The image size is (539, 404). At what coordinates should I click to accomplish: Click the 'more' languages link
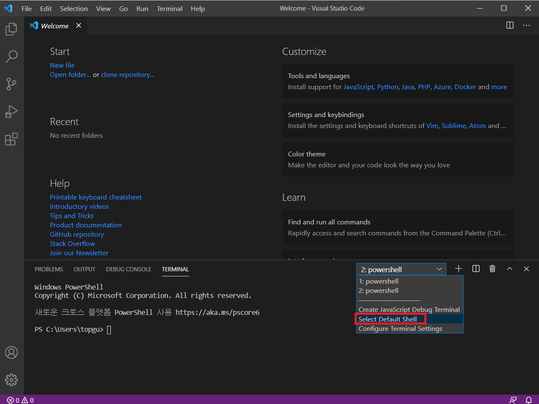point(499,87)
